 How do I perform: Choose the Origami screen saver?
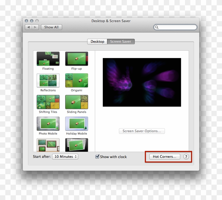[x=76, y=80]
